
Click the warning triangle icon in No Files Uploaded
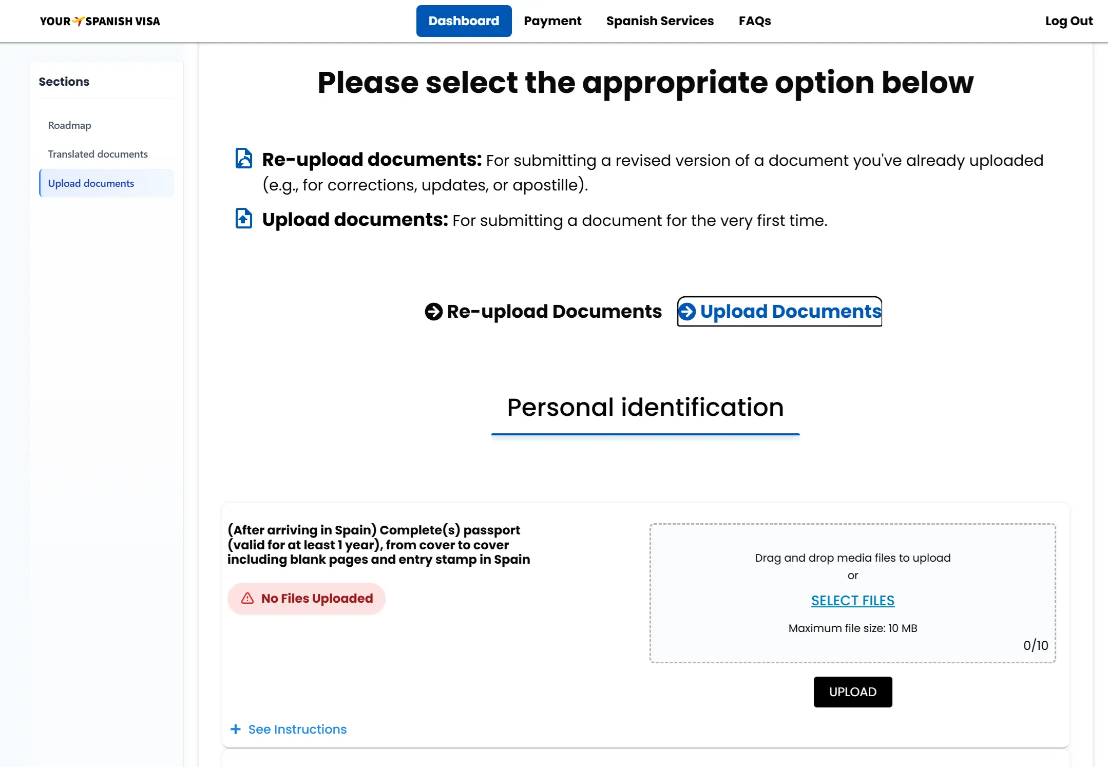click(247, 598)
